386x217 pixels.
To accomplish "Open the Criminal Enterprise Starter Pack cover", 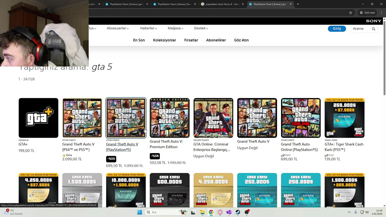I will pos(213,118).
